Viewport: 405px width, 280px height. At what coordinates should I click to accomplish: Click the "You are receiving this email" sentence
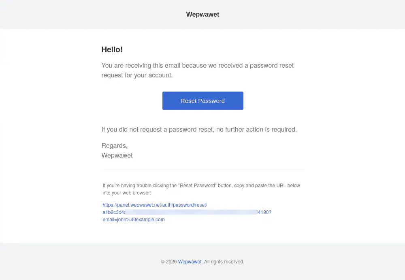197,65
